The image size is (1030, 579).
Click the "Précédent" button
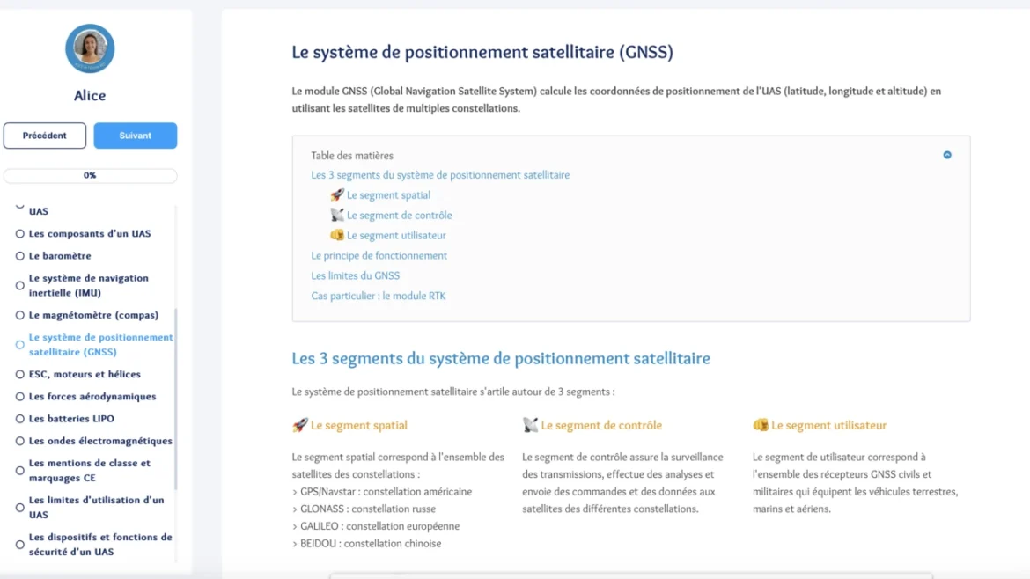pos(44,136)
